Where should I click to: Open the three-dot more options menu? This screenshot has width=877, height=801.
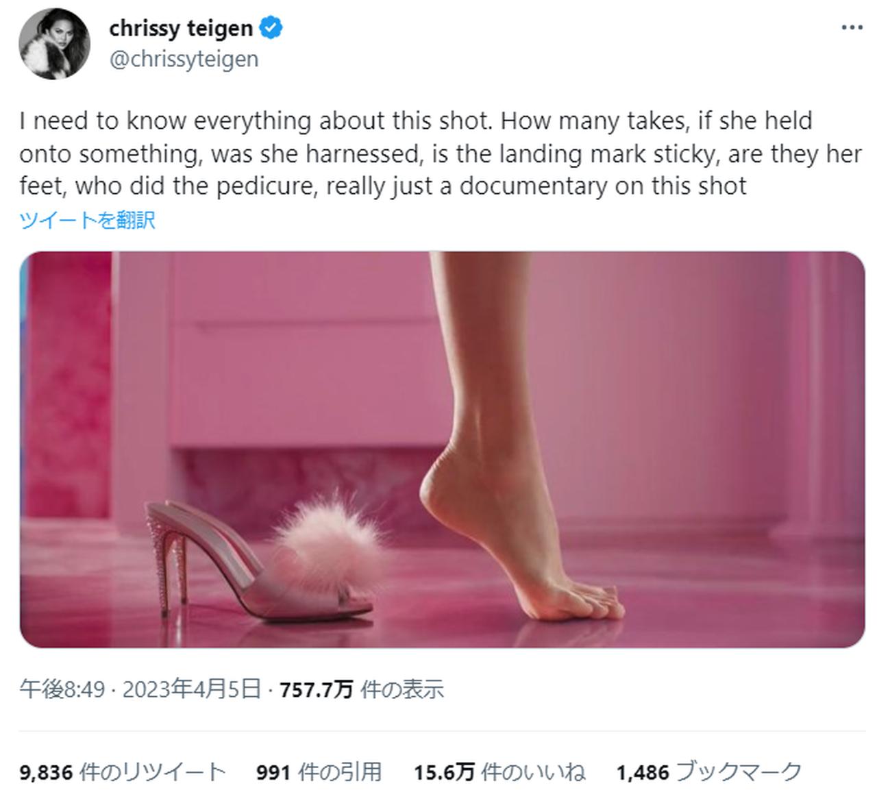click(851, 28)
